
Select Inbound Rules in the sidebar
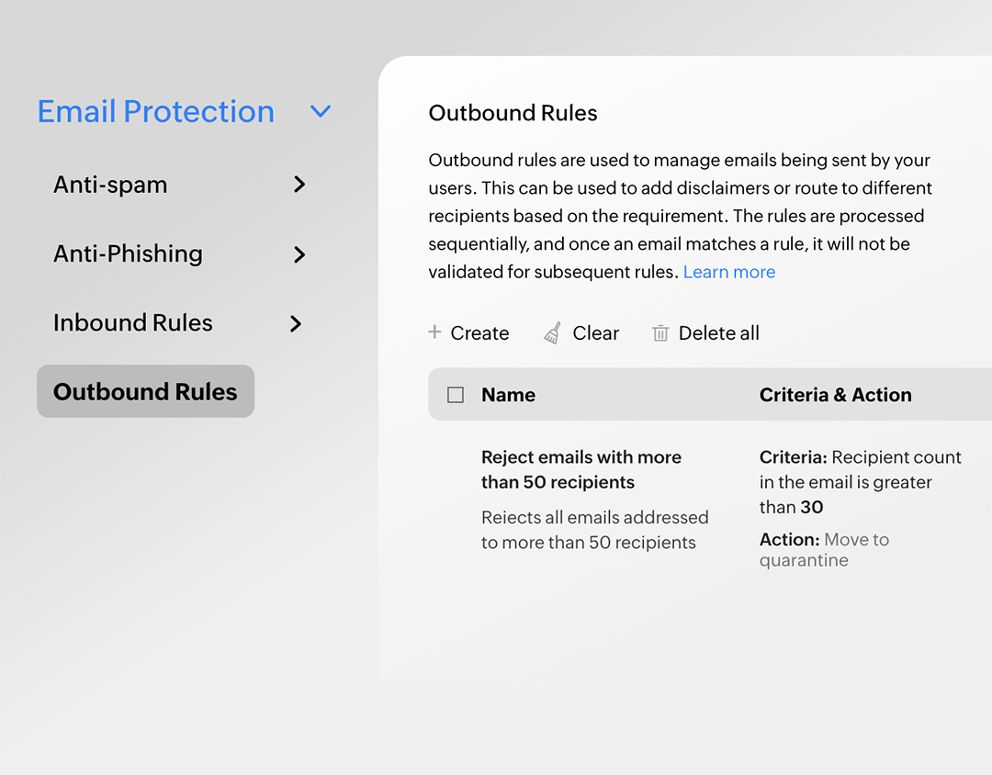point(133,323)
